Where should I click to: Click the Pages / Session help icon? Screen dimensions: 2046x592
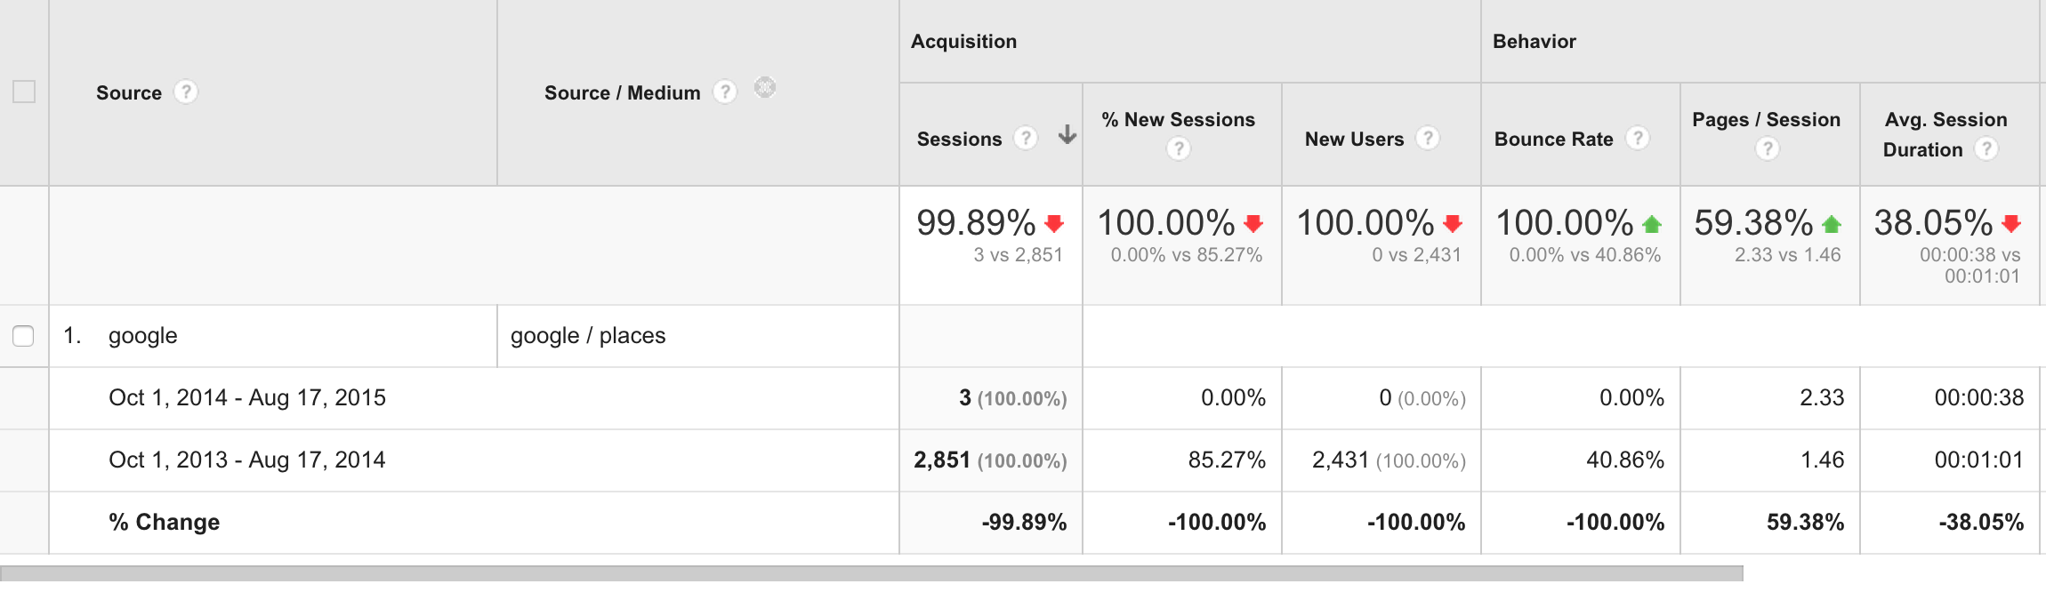pyautogui.click(x=1767, y=149)
